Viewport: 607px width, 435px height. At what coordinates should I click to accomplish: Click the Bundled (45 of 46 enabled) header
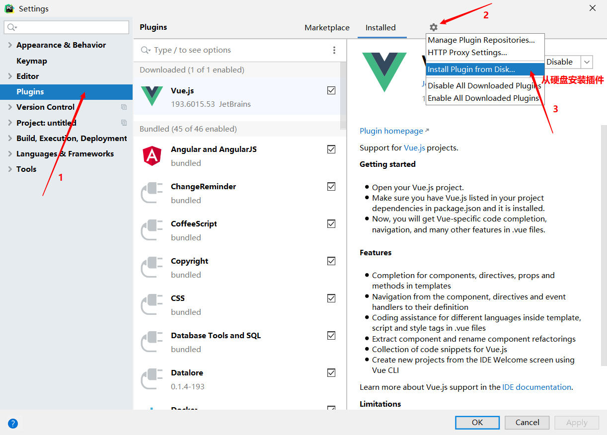(188, 129)
